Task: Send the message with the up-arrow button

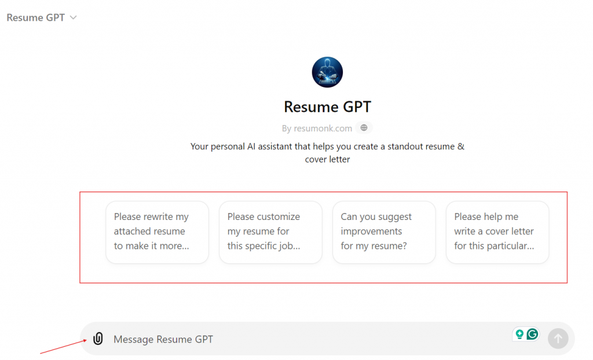Action: [x=558, y=339]
